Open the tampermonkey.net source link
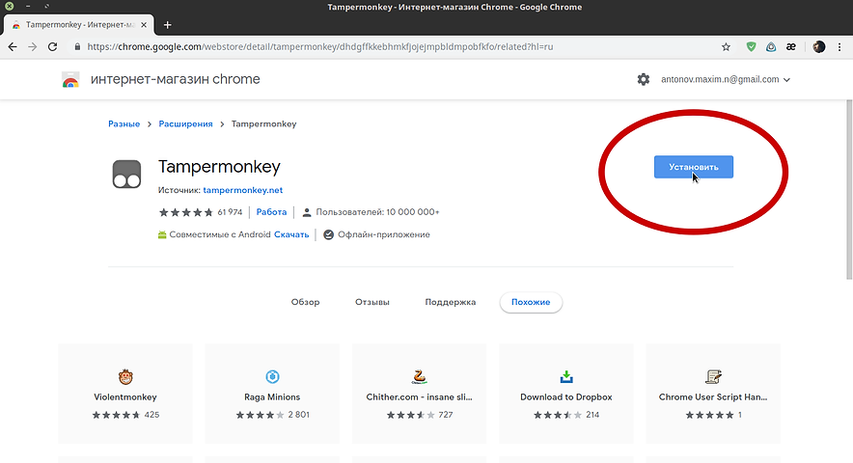The height and width of the screenshot is (463, 853). tap(242, 190)
